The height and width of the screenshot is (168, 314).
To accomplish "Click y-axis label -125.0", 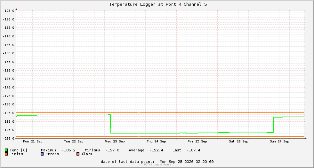I will pos(9,11).
